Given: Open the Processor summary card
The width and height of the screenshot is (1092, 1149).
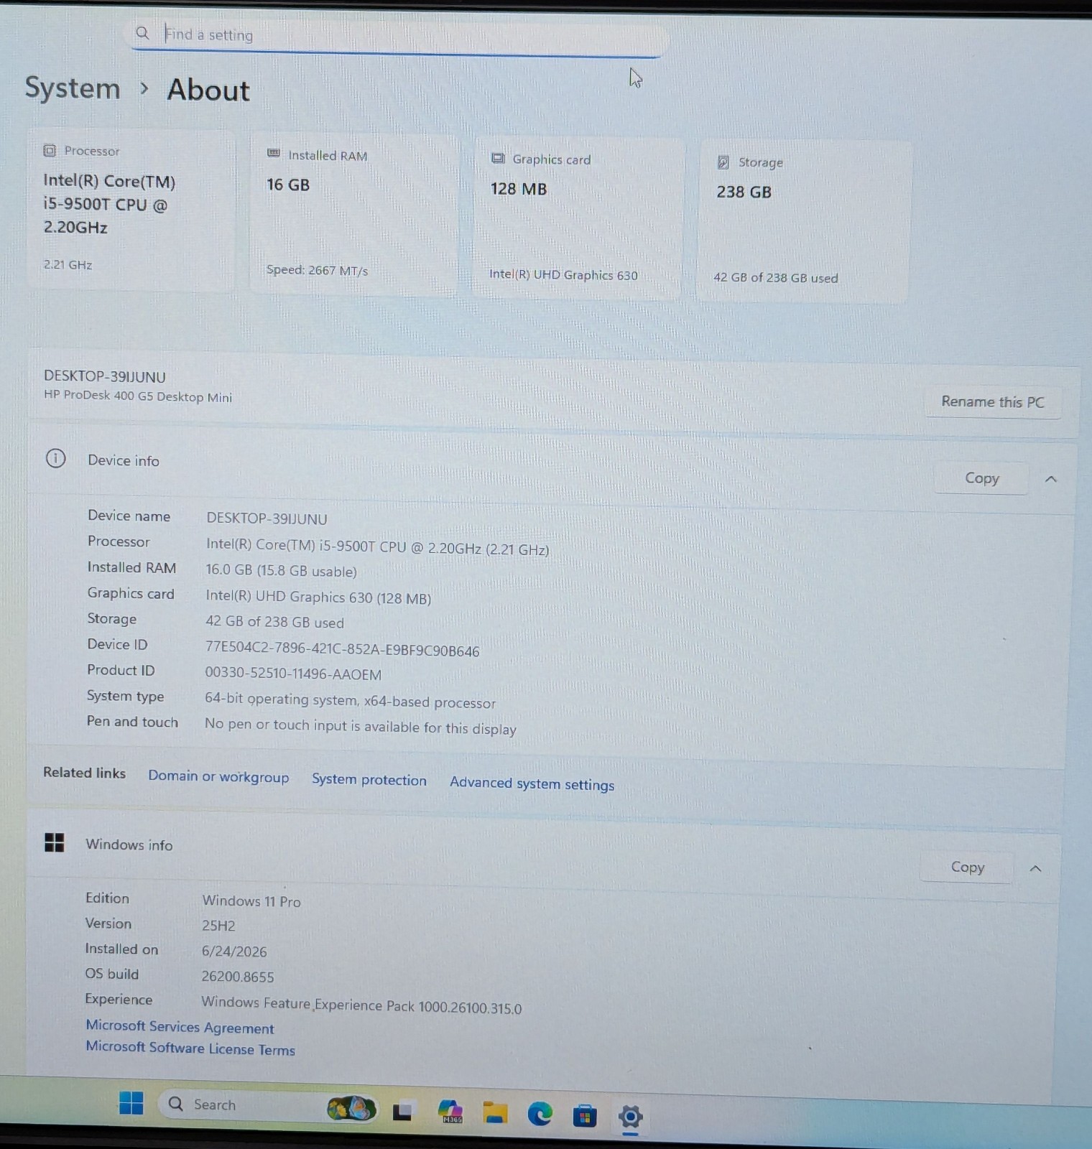Looking at the screenshot, I should pyautogui.click(x=132, y=210).
